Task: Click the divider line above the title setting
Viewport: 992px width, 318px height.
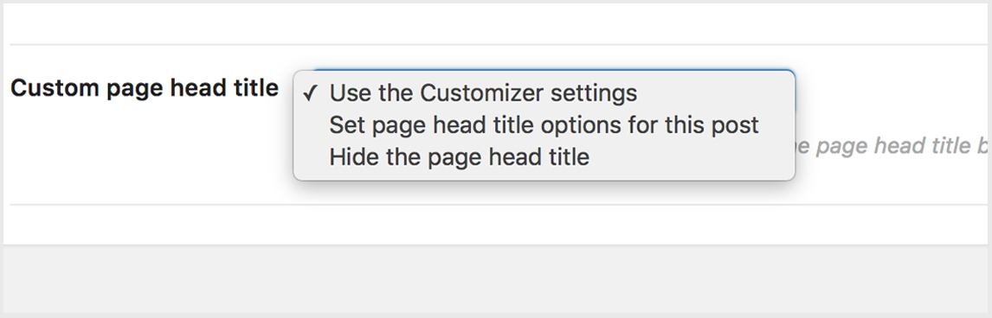Action: pyautogui.click(x=496, y=44)
